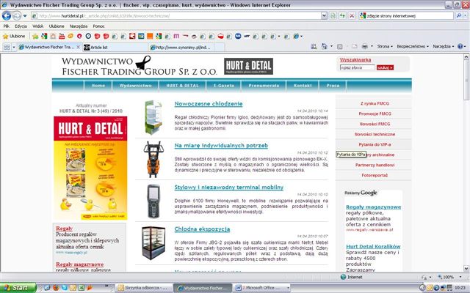
Task: Open the Edycja menu
Action: 21,26
